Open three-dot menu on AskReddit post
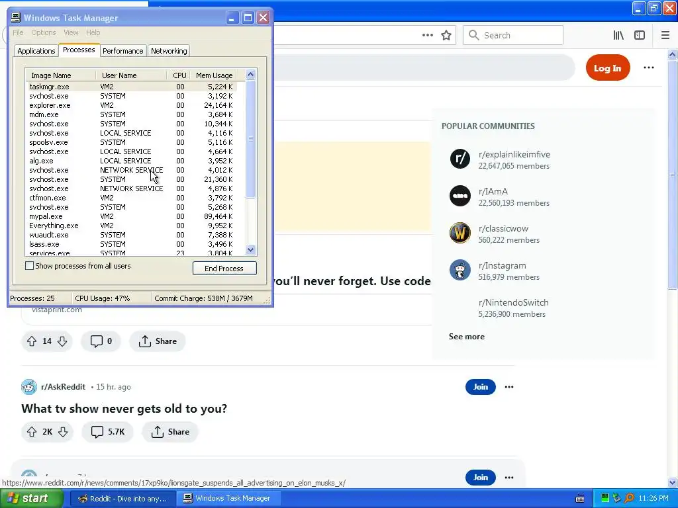The height and width of the screenshot is (508, 678). [x=509, y=387]
